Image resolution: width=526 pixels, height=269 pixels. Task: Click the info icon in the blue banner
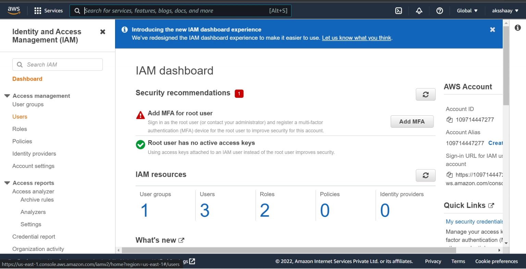tap(125, 29)
